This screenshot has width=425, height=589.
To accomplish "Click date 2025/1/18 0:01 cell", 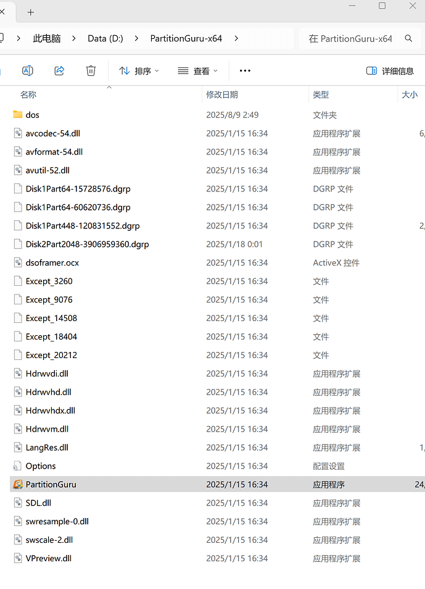I will tap(234, 244).
